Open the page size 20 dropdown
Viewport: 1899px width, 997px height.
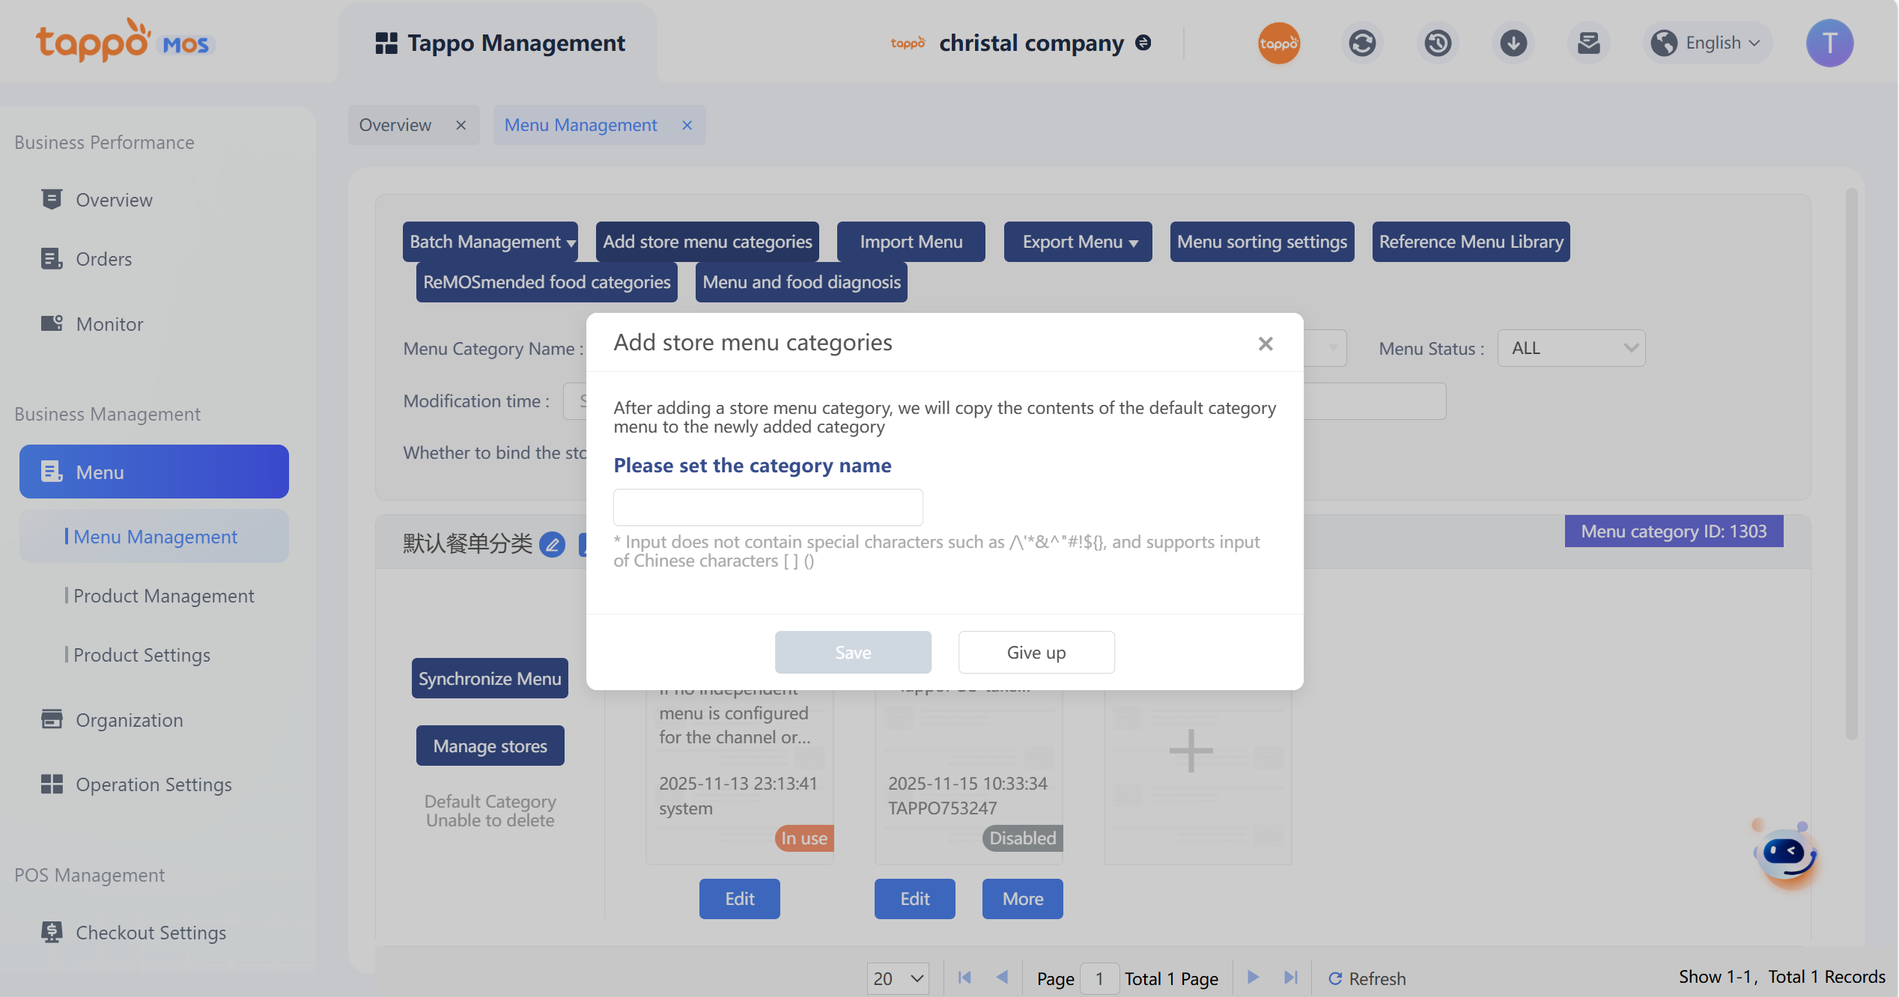click(898, 978)
